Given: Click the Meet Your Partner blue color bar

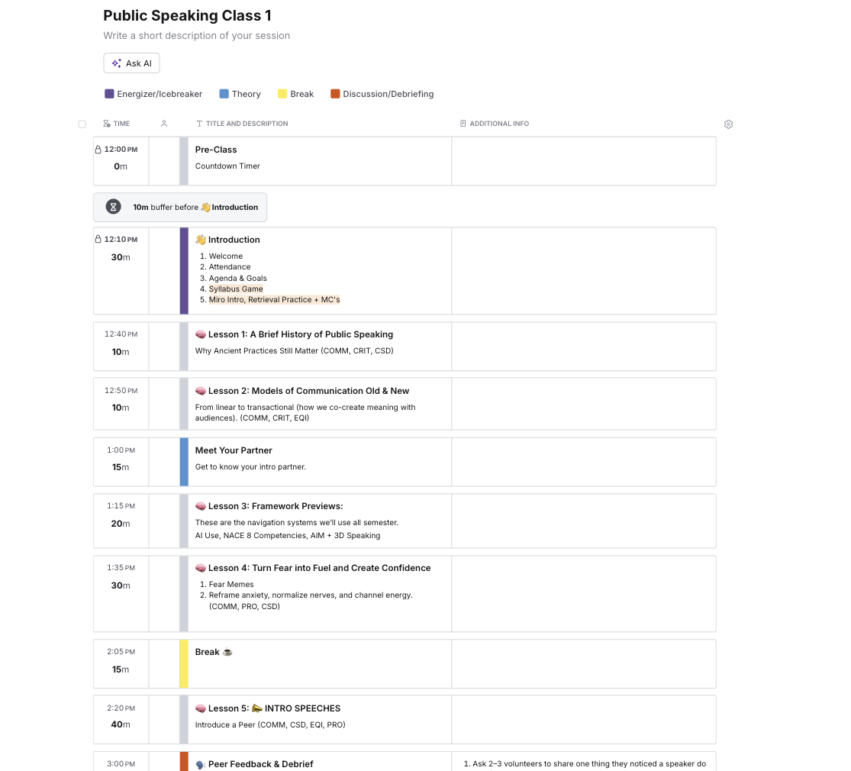Looking at the screenshot, I should (x=184, y=462).
